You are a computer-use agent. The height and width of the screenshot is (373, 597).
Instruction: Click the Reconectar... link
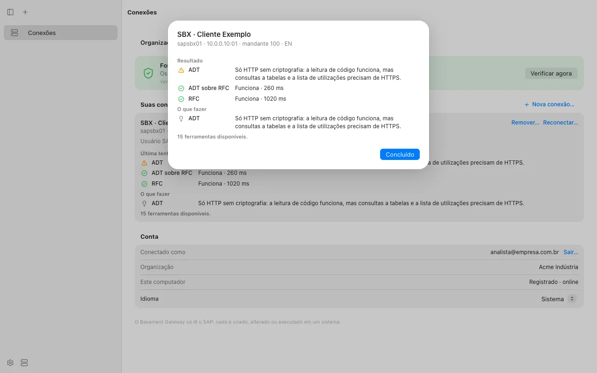(x=561, y=123)
